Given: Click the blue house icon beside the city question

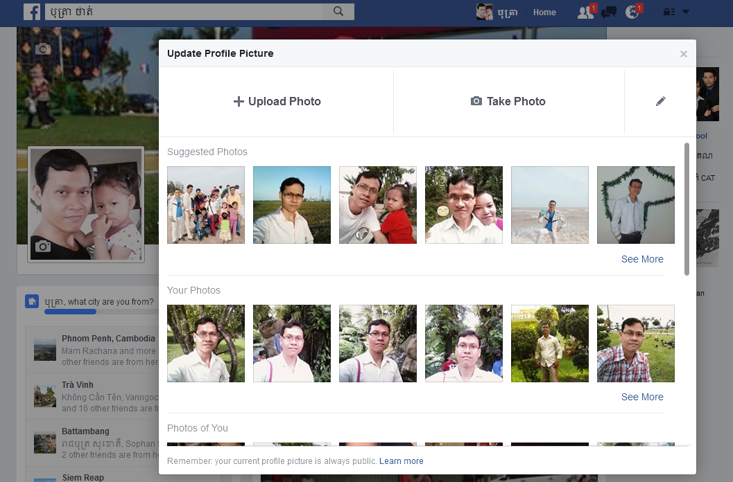Looking at the screenshot, I should tap(32, 301).
